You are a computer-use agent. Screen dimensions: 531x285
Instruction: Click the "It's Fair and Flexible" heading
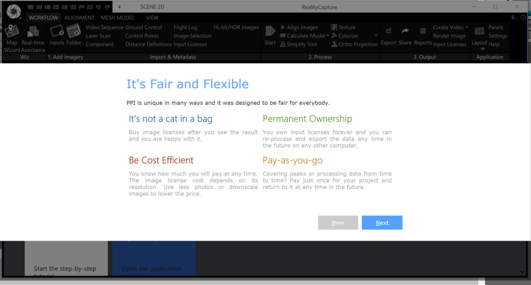point(188,84)
